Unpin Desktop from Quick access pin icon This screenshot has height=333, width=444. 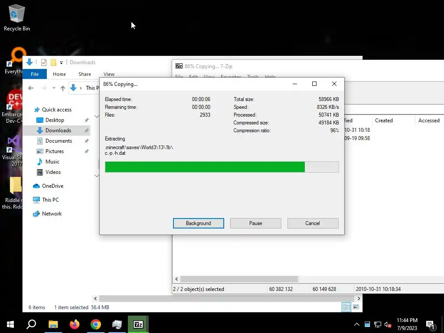tap(87, 120)
